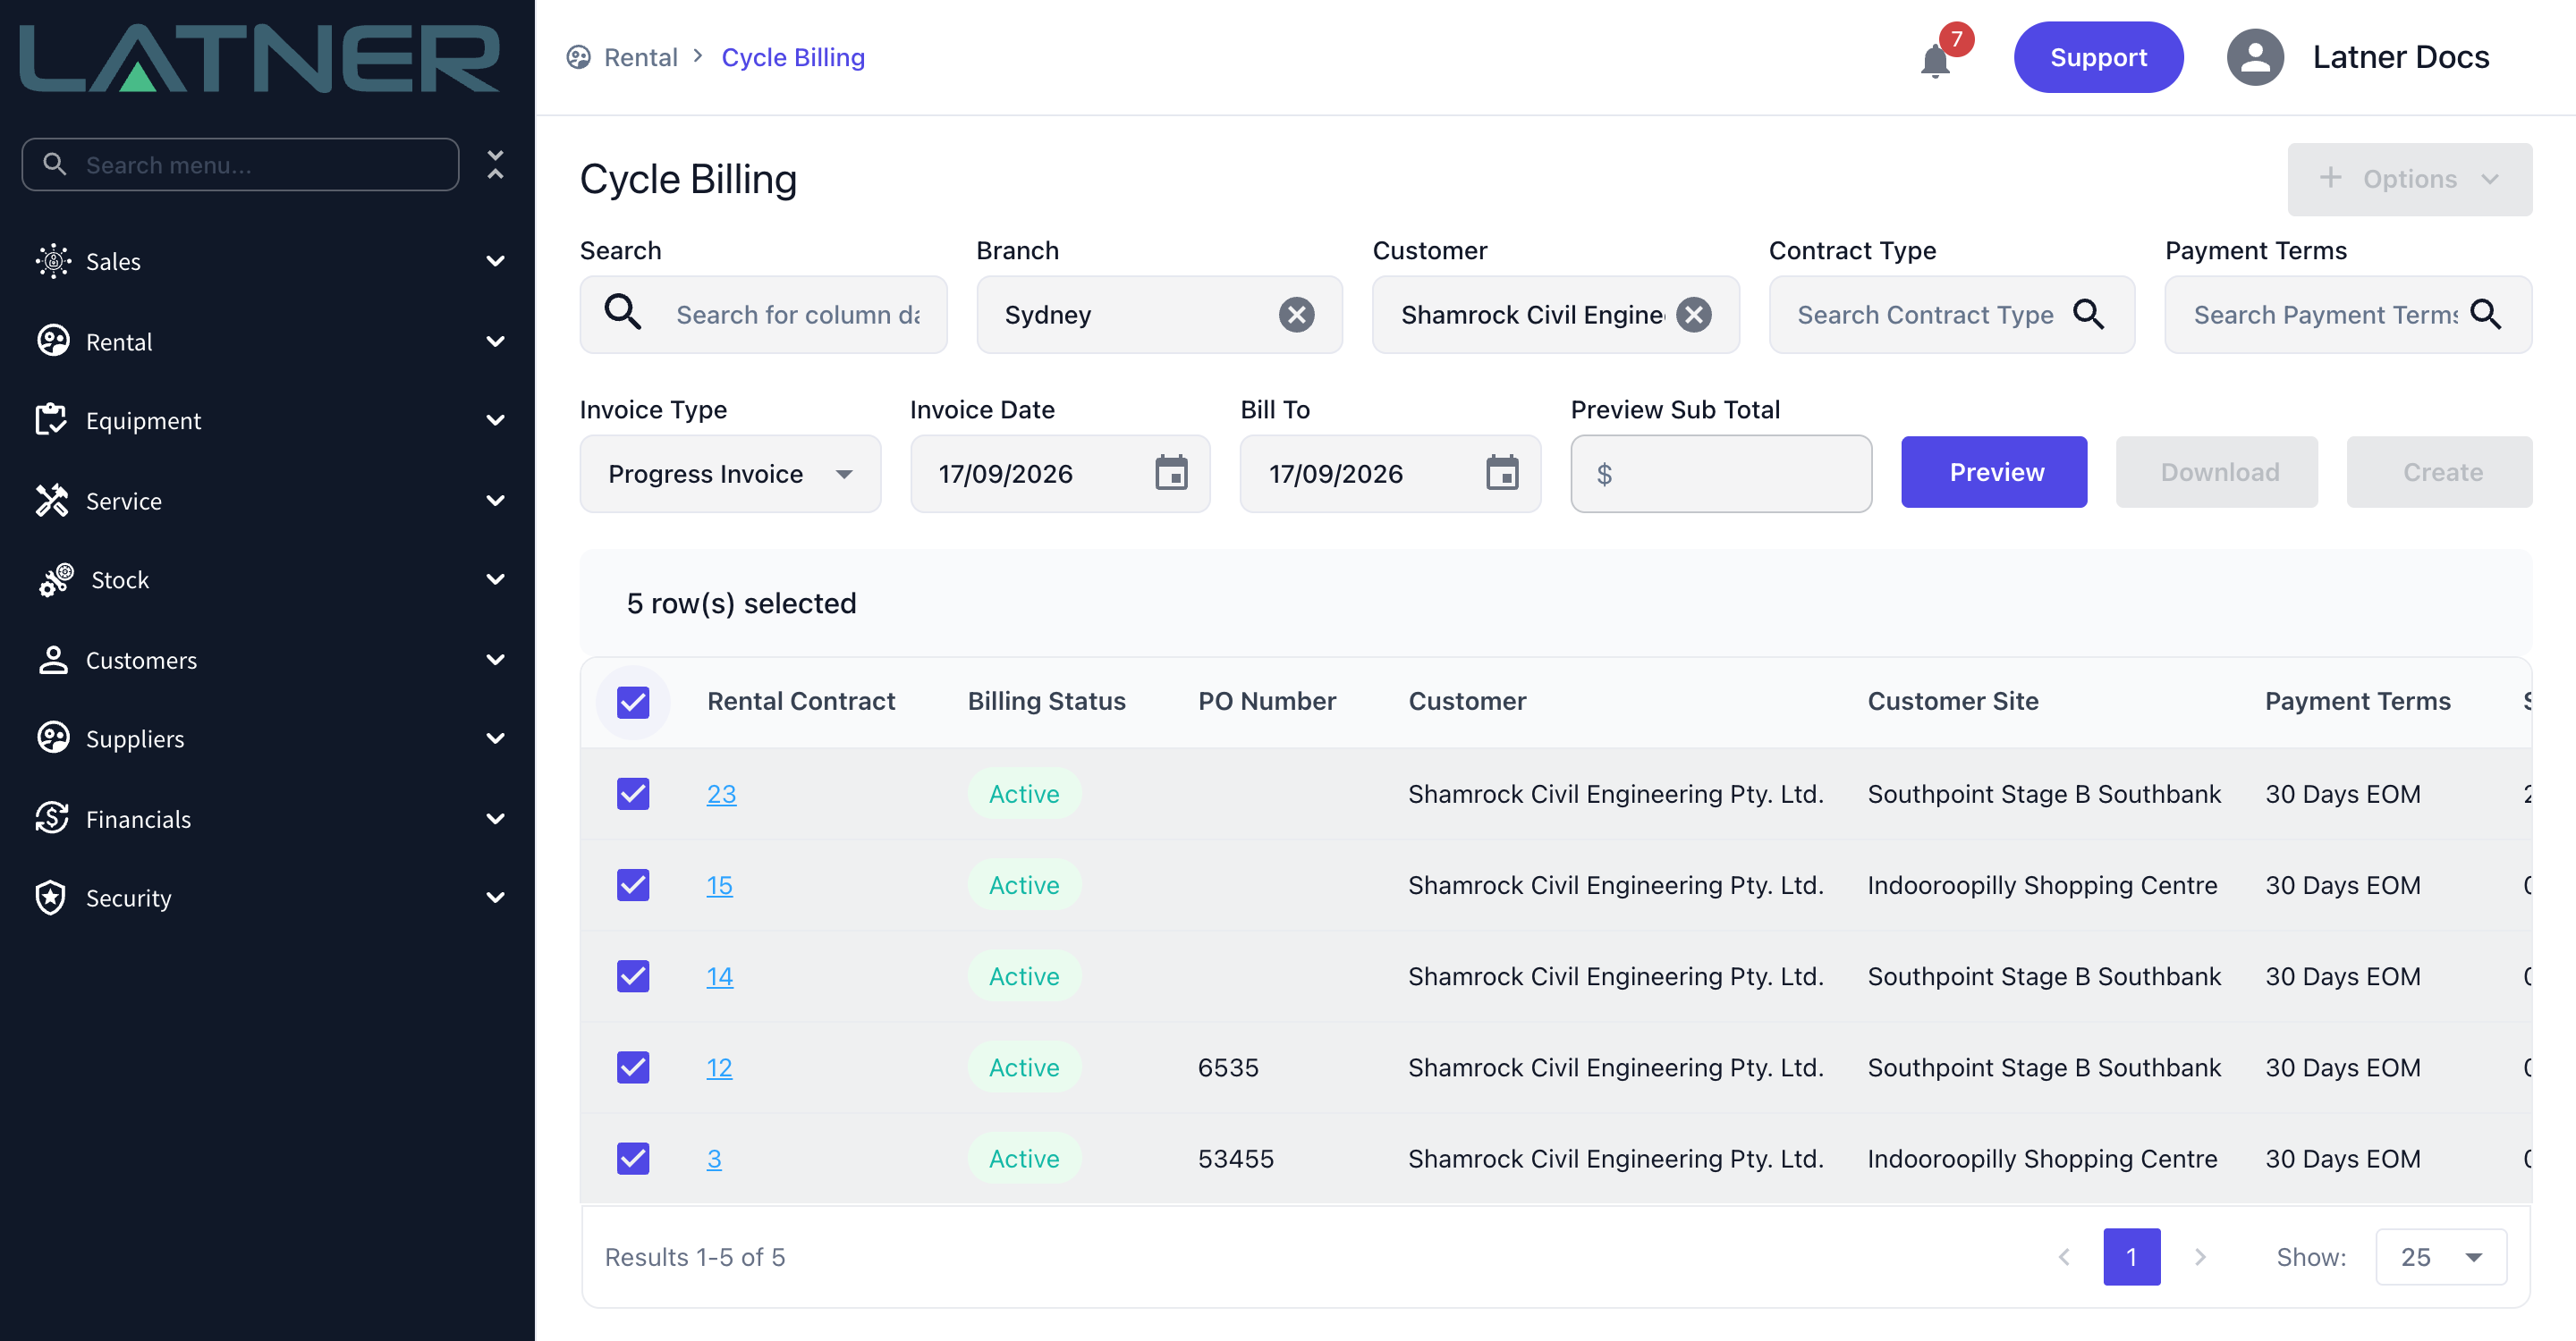Clear the Shamrock Civil customer filter
Viewport: 2576px width, 1341px height.
coord(1693,315)
